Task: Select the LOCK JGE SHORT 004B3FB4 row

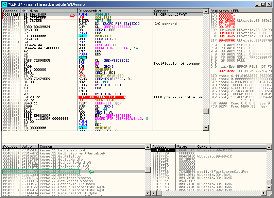Action: (103, 97)
